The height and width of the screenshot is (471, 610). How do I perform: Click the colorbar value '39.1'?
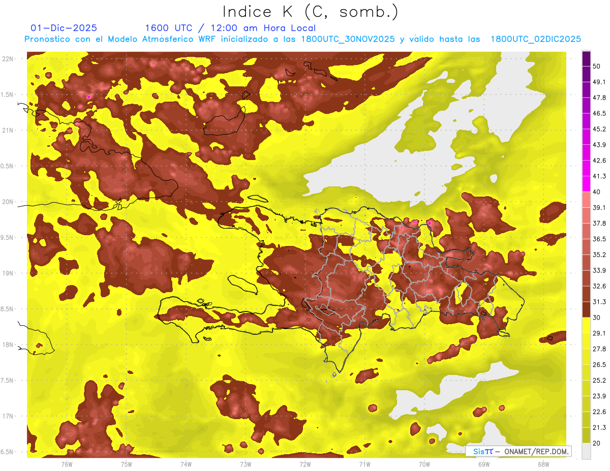pyautogui.click(x=599, y=207)
